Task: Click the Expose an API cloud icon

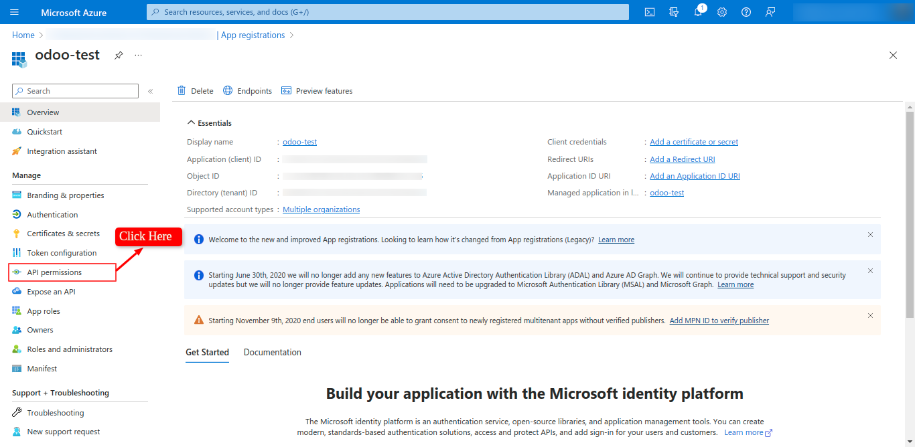Action: [17, 292]
